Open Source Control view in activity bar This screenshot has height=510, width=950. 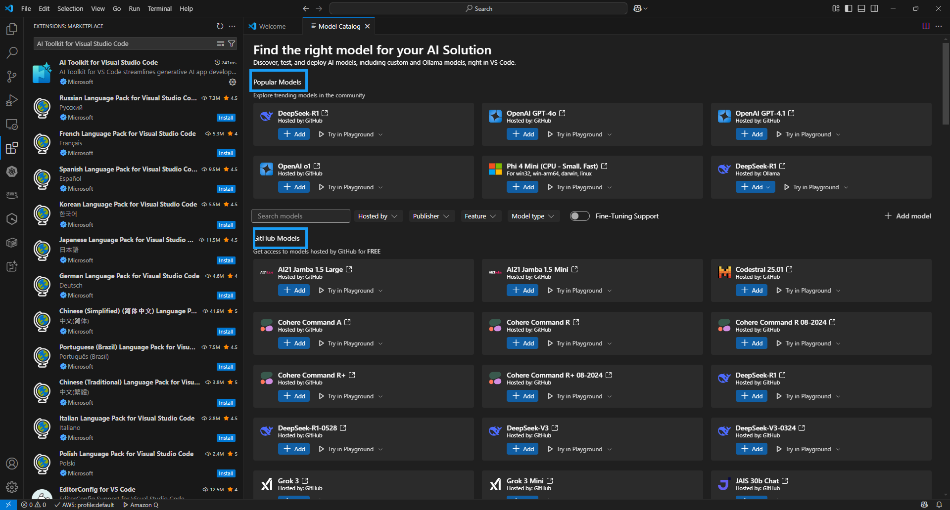pos(12,76)
